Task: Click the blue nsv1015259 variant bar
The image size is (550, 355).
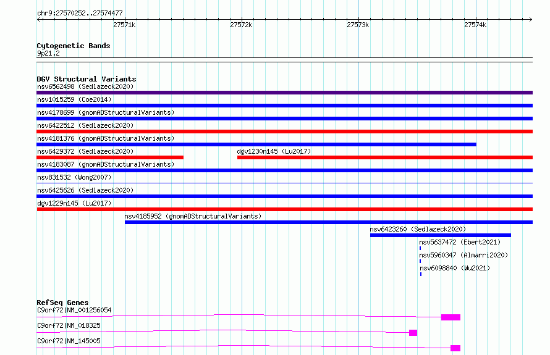Action: pos(284,106)
